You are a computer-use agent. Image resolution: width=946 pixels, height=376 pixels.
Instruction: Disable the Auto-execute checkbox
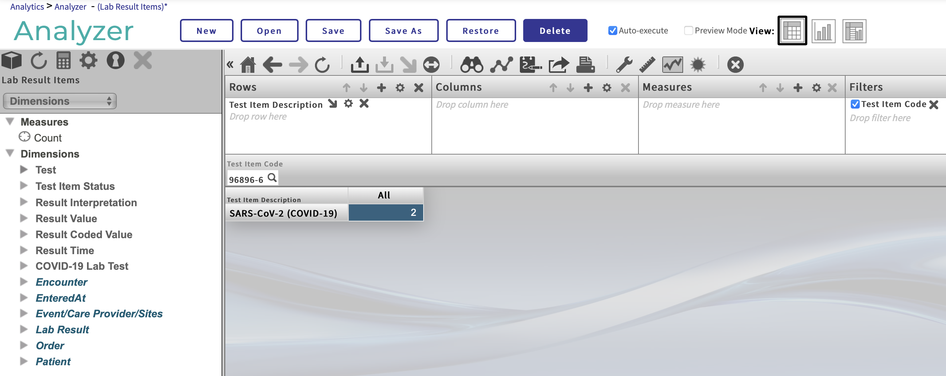612,30
